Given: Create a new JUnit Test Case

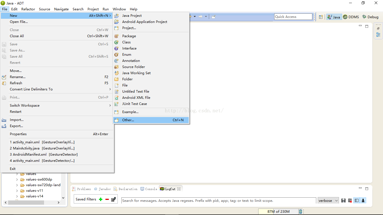Looking at the screenshot, I should tap(151, 104).
